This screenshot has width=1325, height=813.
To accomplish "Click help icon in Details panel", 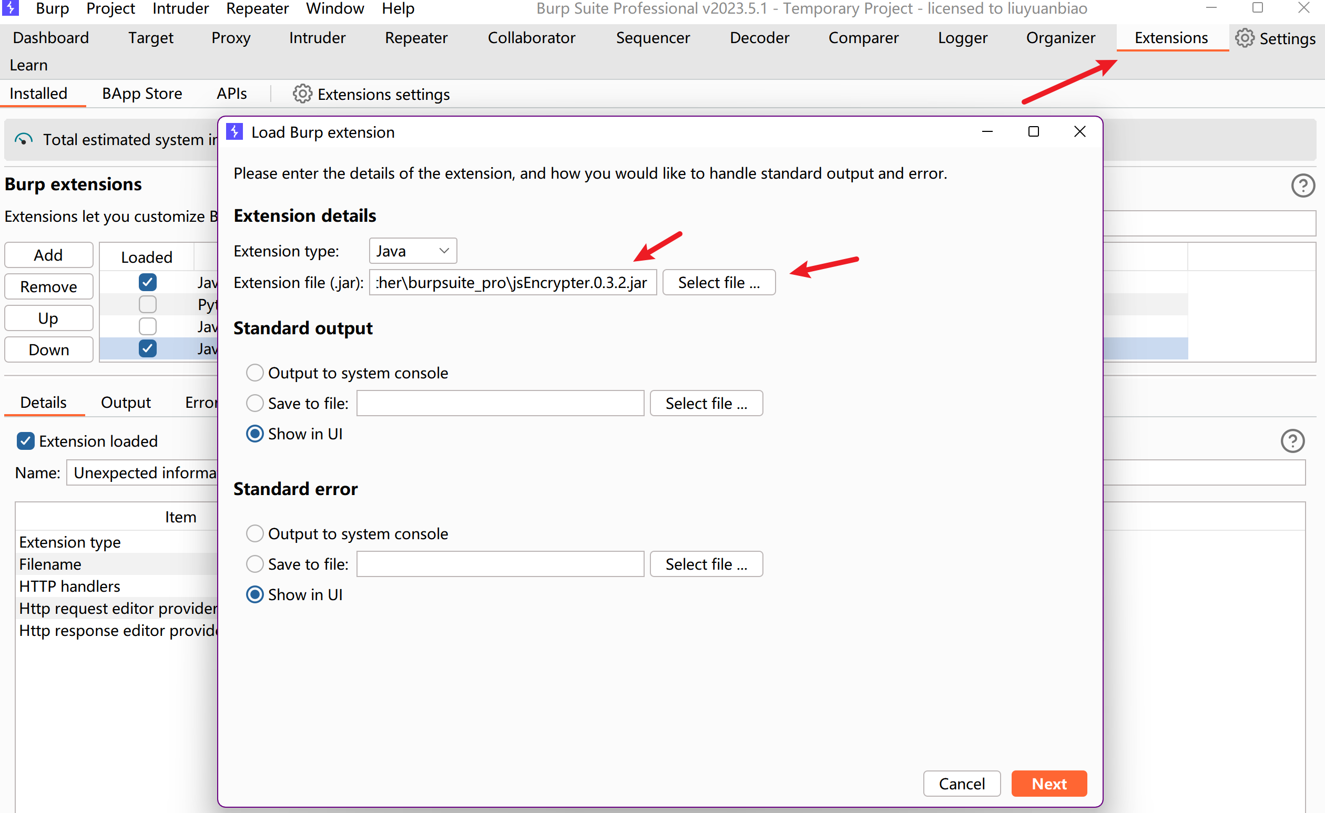I will (x=1292, y=441).
